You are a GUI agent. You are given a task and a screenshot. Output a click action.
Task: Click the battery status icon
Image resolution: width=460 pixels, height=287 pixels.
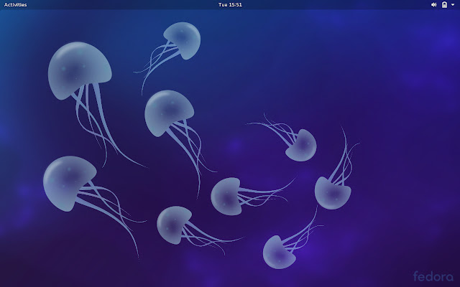(x=444, y=5)
